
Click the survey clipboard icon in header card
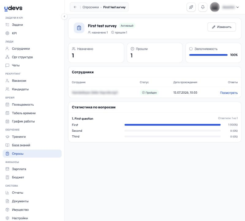(x=79, y=28)
